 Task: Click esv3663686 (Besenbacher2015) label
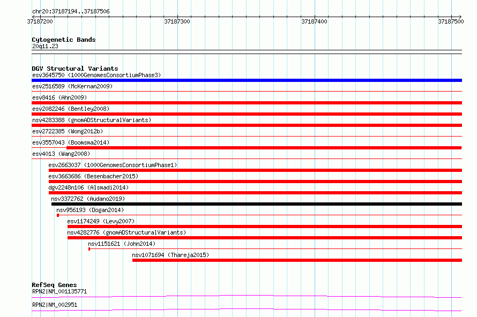93,176
